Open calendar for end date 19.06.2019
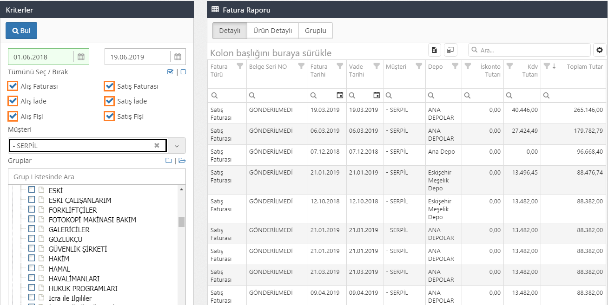This screenshot has width=608, height=305. click(x=178, y=57)
